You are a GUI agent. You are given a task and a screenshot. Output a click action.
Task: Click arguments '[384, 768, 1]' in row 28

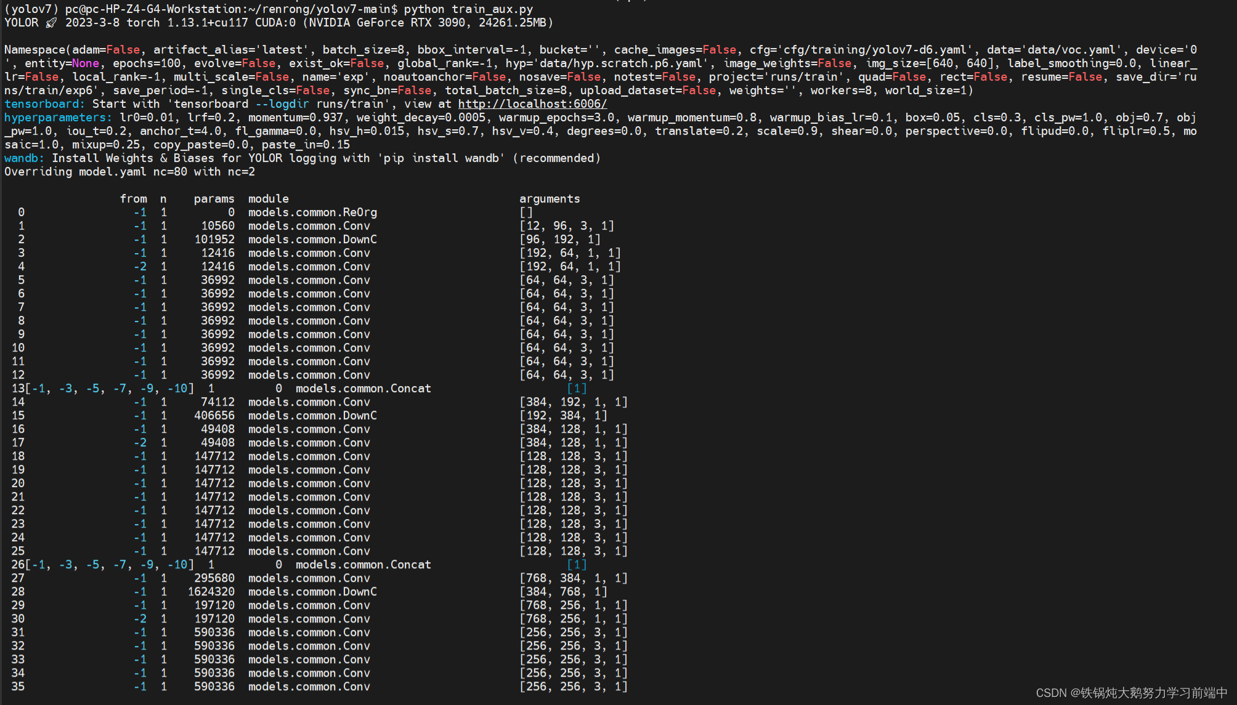tap(563, 592)
